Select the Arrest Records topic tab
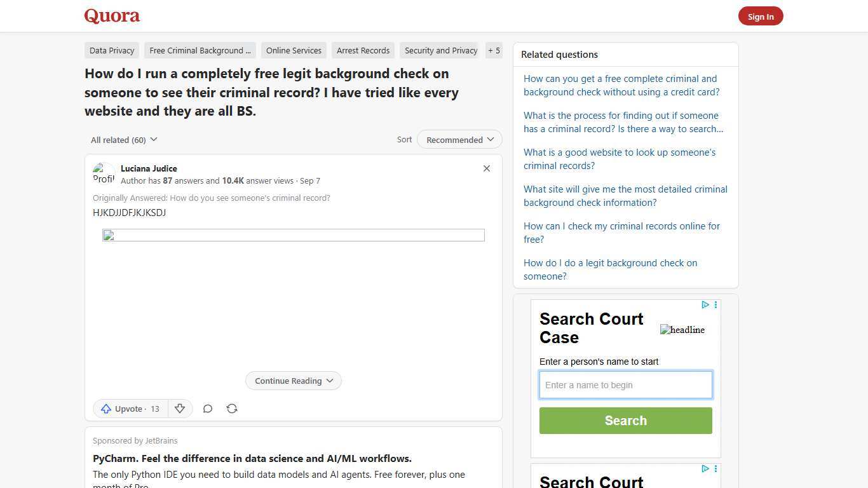Viewport: 868px width, 488px height. pos(363,50)
